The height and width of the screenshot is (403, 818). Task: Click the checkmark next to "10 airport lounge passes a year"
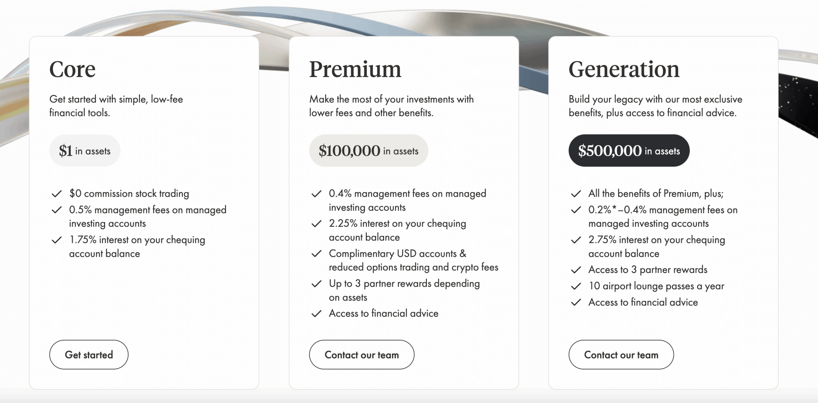(576, 286)
